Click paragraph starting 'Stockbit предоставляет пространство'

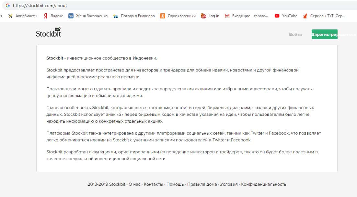click(172, 73)
